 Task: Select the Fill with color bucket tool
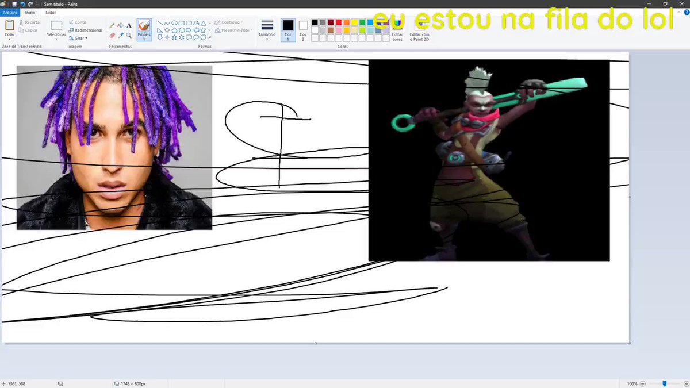[x=120, y=25]
